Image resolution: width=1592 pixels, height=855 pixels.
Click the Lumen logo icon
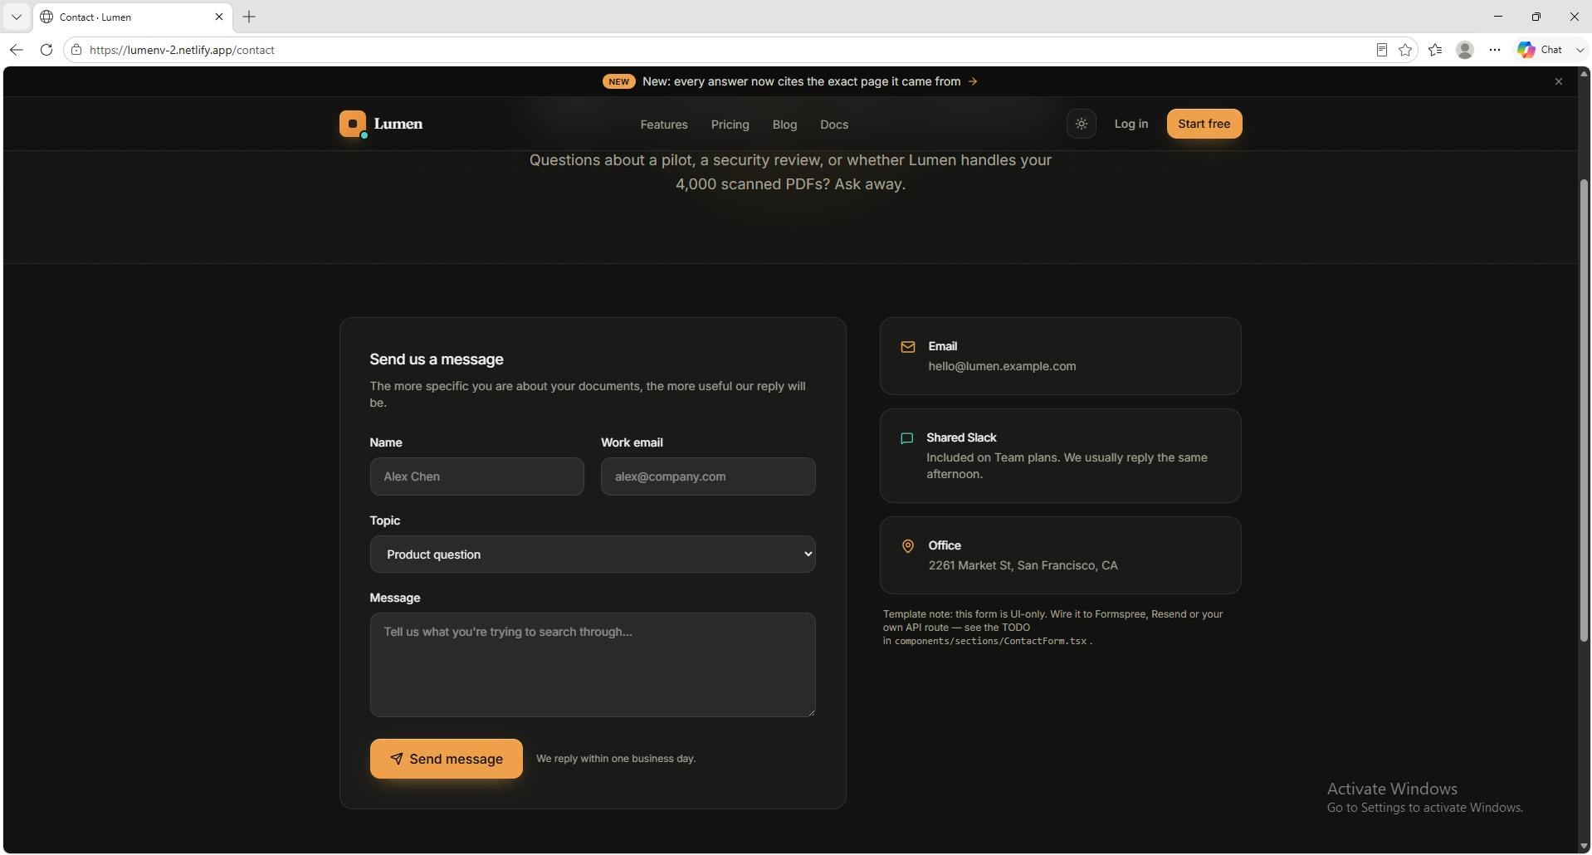(353, 124)
